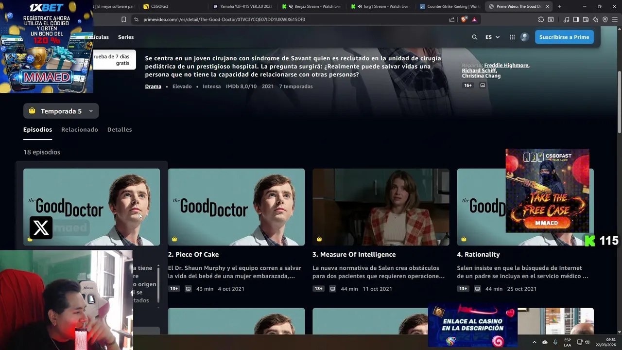Image resolution: width=622 pixels, height=350 pixels.
Task: Open the Prime Video search icon
Action: click(x=475, y=37)
